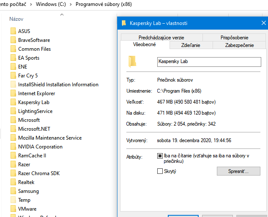This screenshot has height=217, width=268.
Task: Open the Zabezpečenie tab
Action: point(239,45)
